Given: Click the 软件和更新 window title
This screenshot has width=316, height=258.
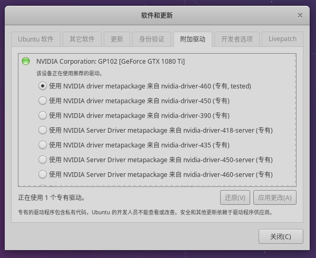Looking at the screenshot, I should pos(157,15).
